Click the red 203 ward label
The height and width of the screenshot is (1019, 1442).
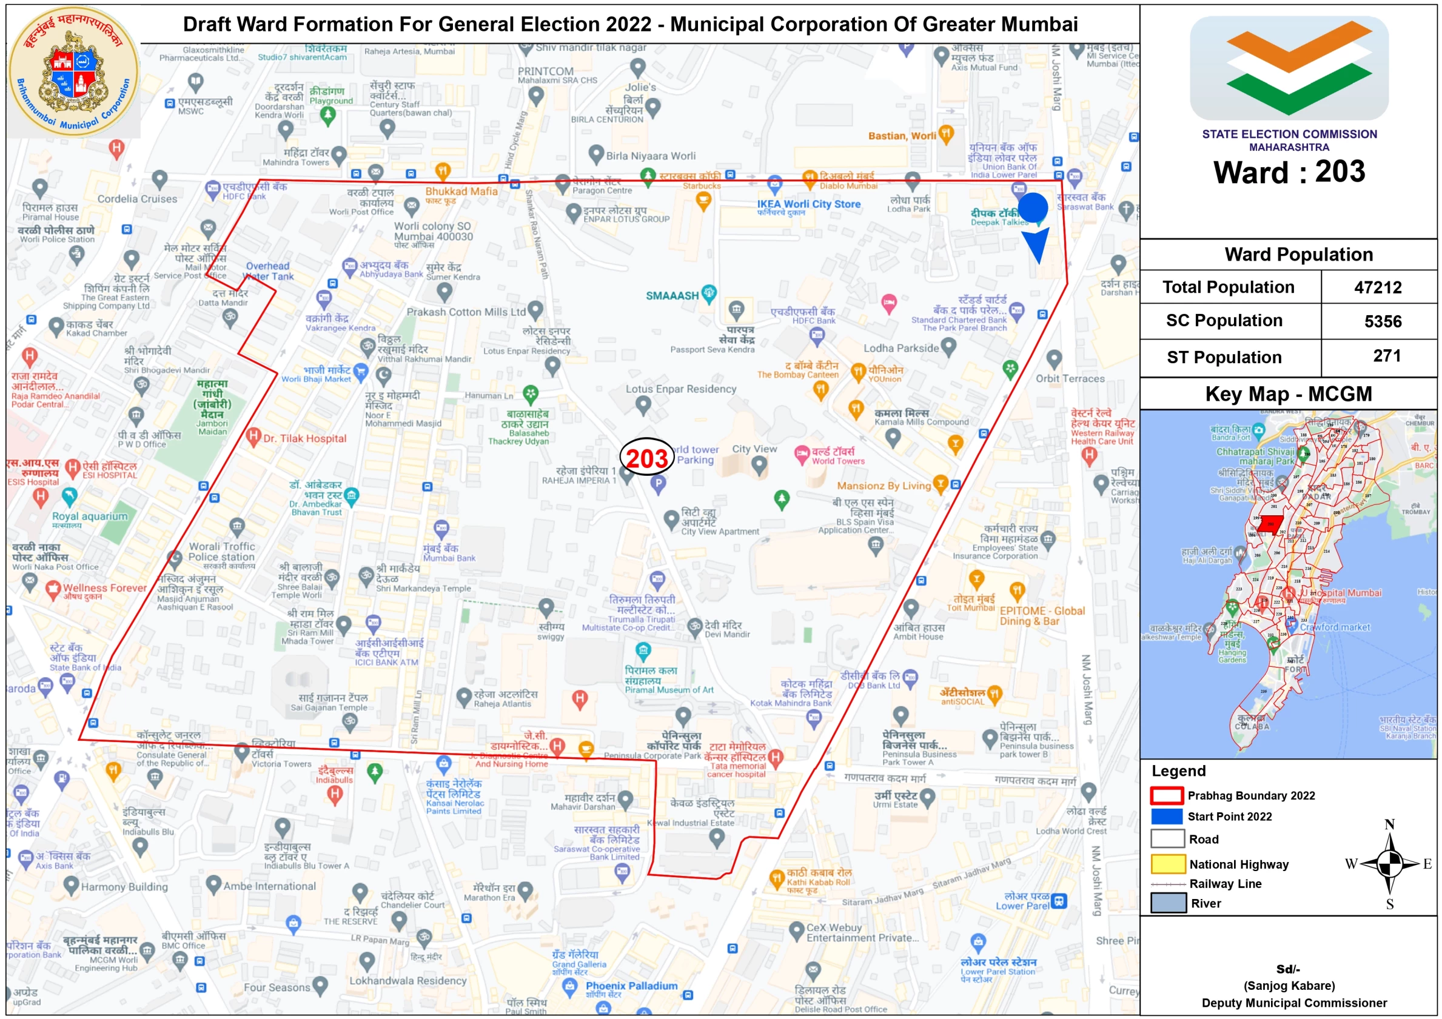(646, 458)
